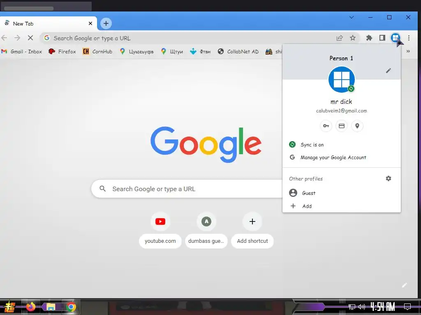Open manage profiles gear icon
Image resolution: width=421 pixels, height=315 pixels.
point(388,178)
